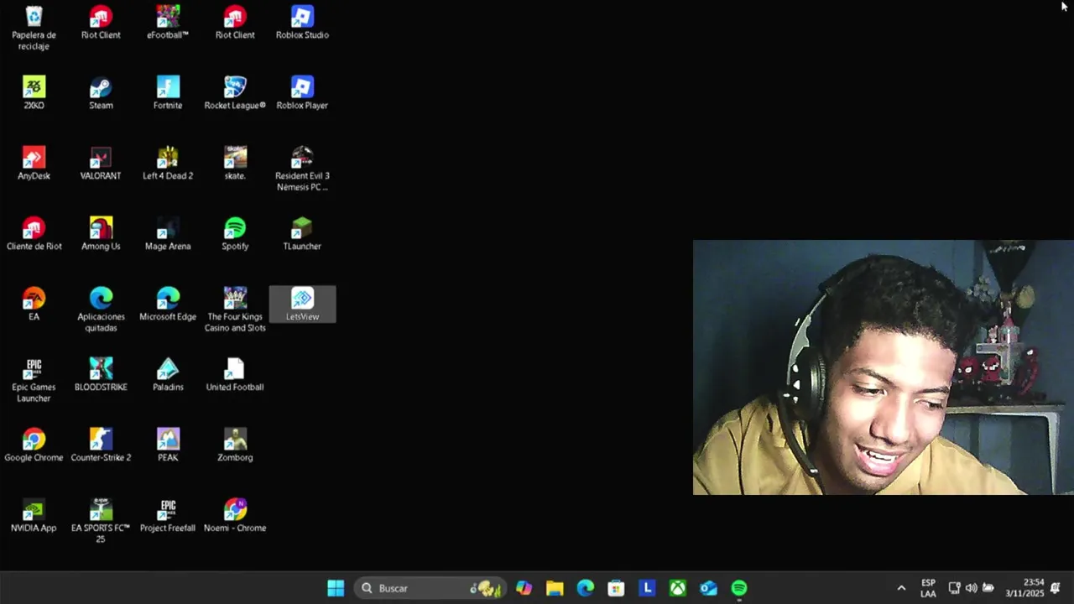1074x604 pixels.
Task: Select EA SPORTS FC 25 shortcut
Action: 101,521
